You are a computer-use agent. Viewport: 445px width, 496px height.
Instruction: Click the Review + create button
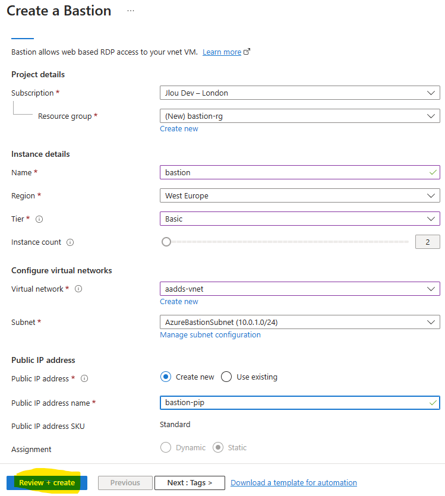click(47, 483)
